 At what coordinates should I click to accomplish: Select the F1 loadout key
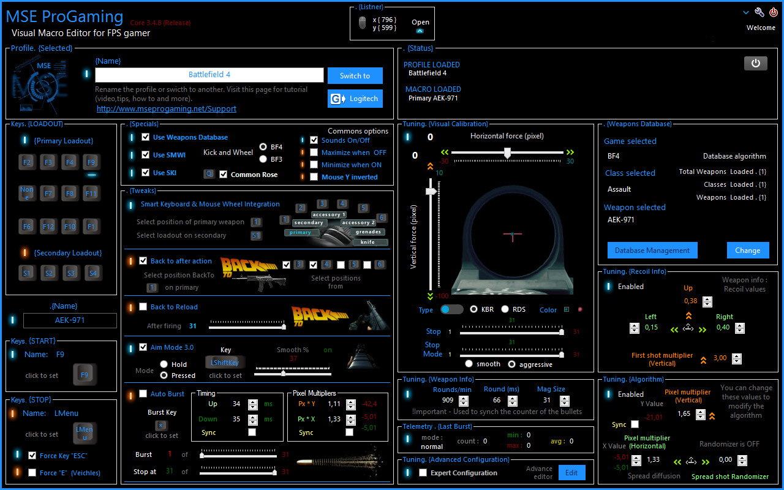coord(91,226)
